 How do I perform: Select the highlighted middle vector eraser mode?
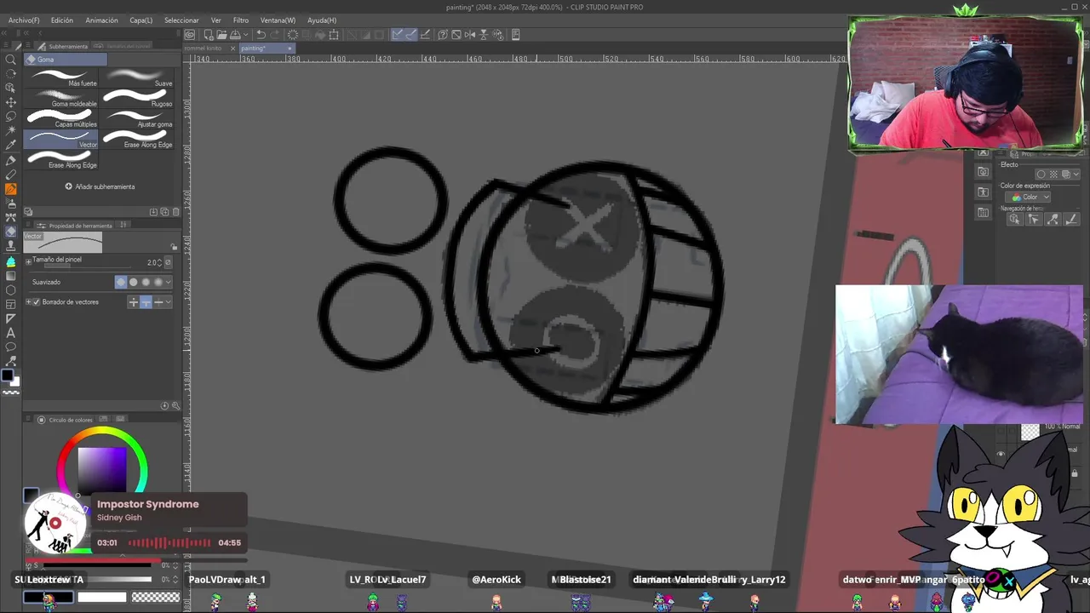coord(146,302)
